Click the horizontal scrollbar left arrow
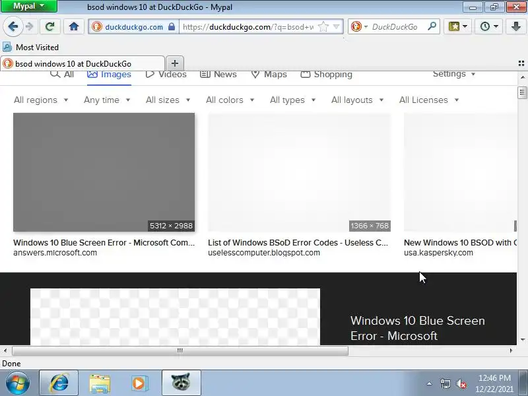The width and height of the screenshot is (528, 396). (5, 350)
